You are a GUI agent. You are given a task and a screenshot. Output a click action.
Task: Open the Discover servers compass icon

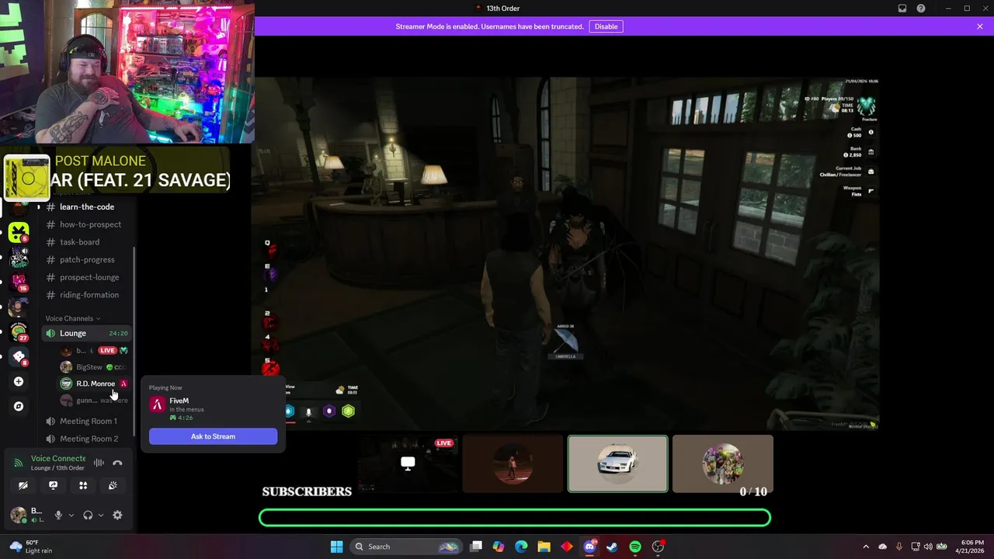(x=19, y=406)
